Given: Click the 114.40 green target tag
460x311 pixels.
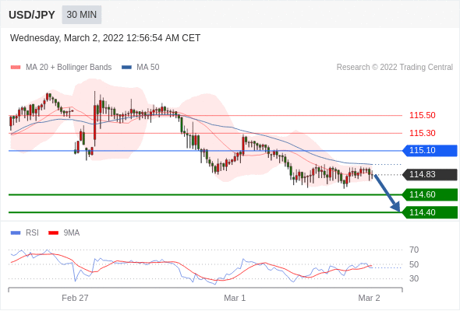Looking at the screenshot, I should (x=430, y=212).
